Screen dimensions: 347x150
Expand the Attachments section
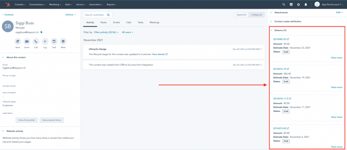271,12
